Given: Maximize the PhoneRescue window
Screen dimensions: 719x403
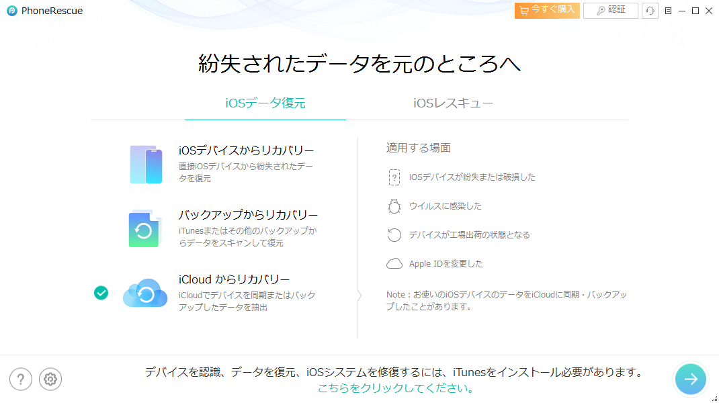Looking at the screenshot, I should pos(695,11).
